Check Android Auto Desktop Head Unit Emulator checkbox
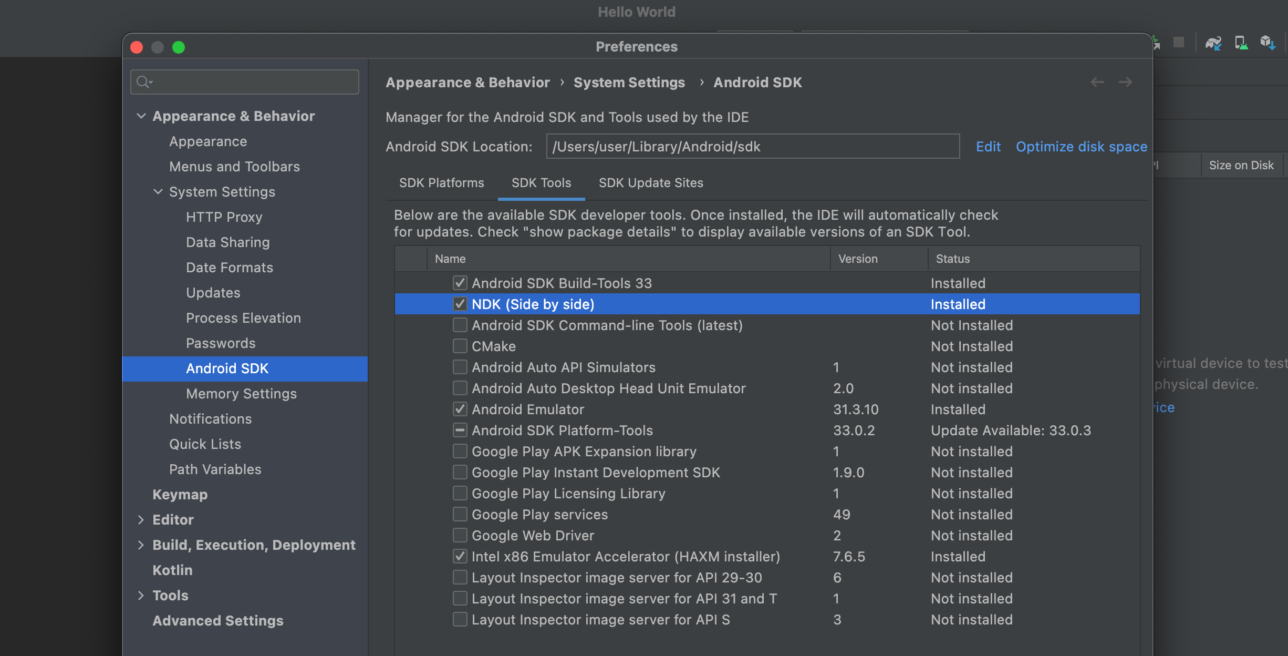The image size is (1288, 656). coord(460,388)
